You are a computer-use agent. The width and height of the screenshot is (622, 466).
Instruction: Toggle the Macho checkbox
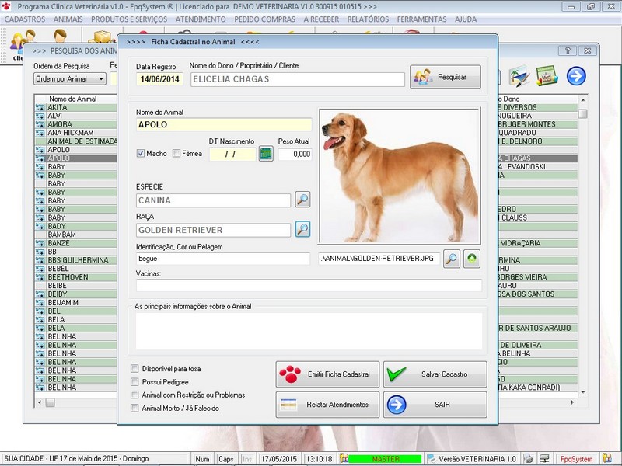141,153
